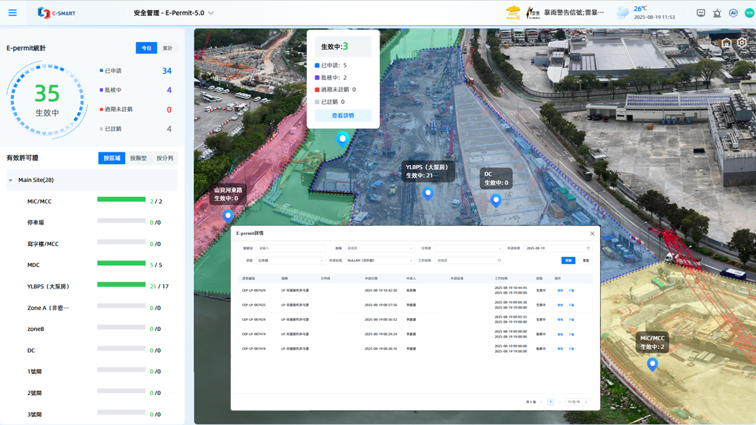The image size is (756, 425).
Task: Open the AI assistant hexagon icon
Action: [733, 13]
